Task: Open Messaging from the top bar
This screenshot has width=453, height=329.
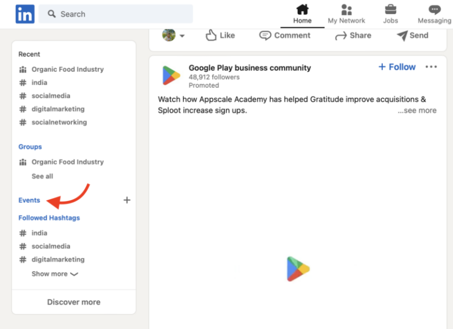Action: 435,14
